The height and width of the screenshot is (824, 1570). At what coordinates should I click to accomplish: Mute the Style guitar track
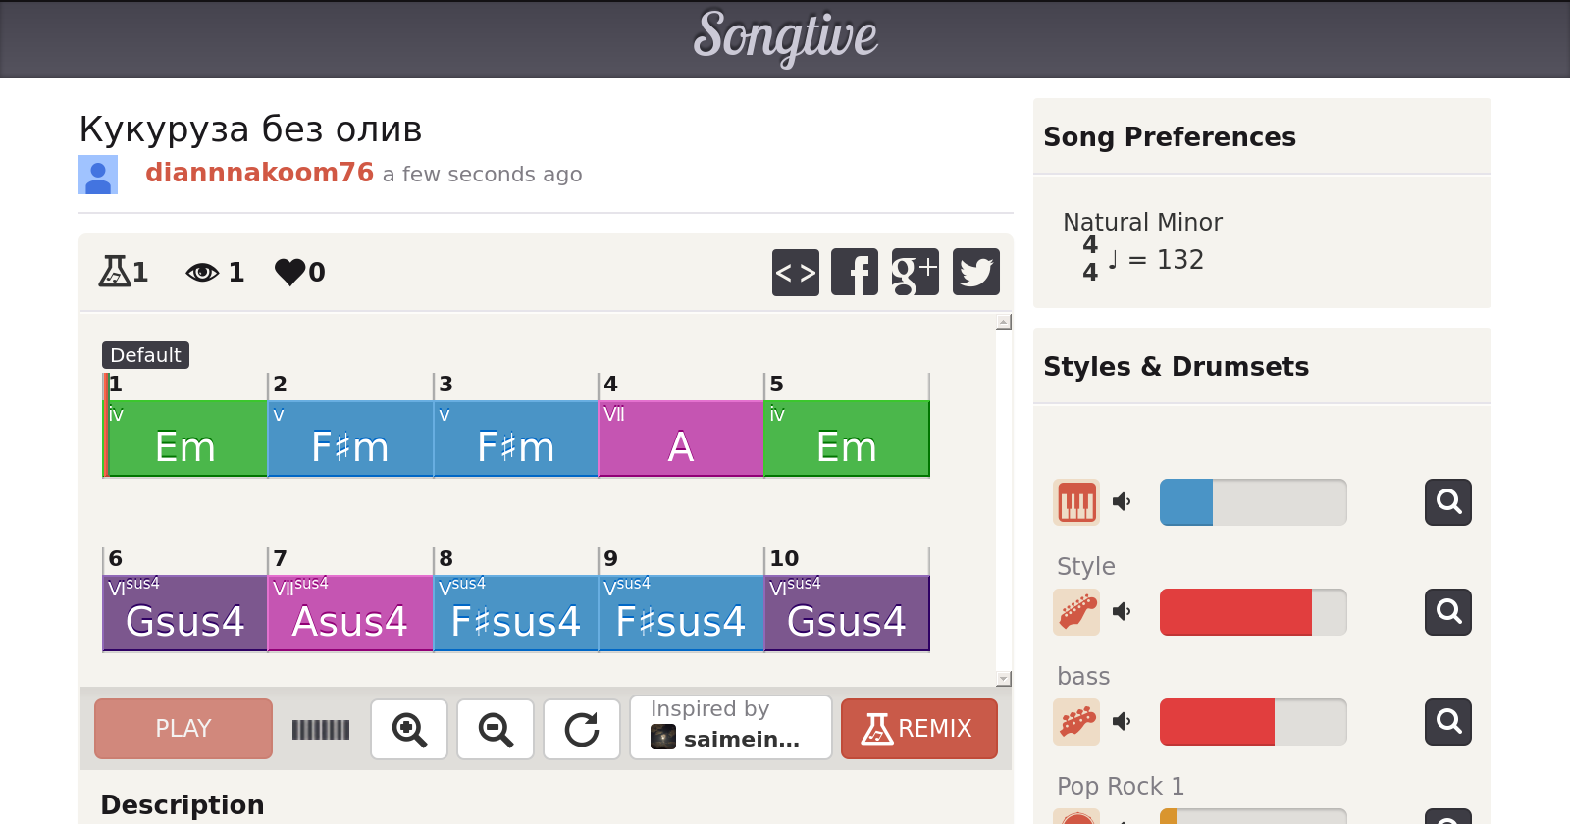click(1122, 612)
